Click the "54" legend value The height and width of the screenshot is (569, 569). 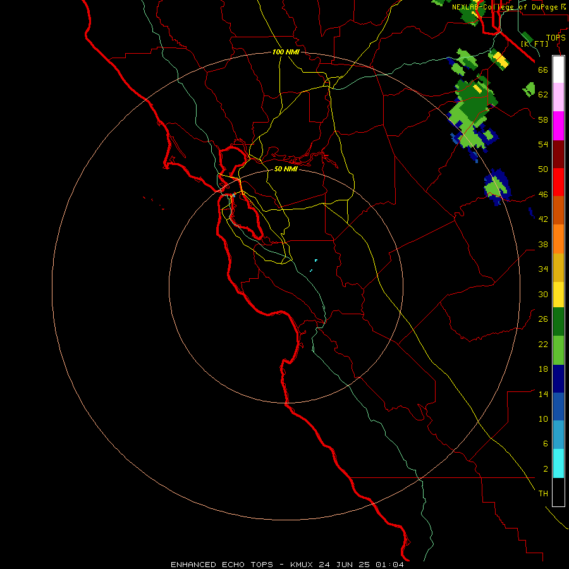click(543, 144)
